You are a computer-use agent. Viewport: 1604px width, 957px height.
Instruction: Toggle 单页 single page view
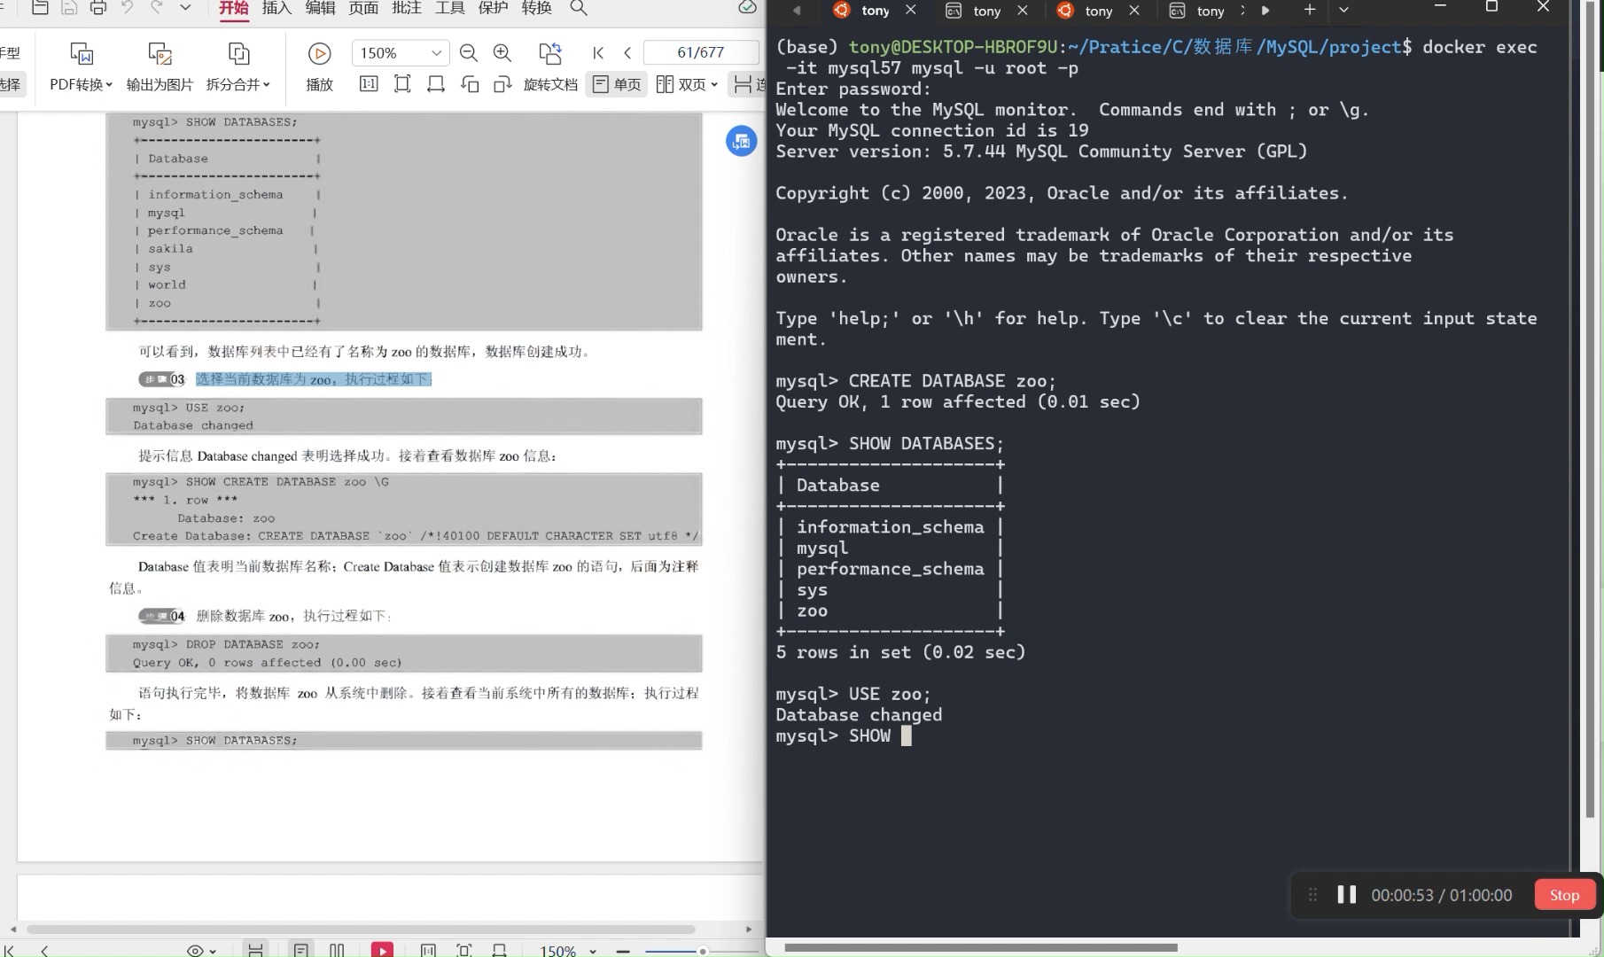[x=617, y=84]
